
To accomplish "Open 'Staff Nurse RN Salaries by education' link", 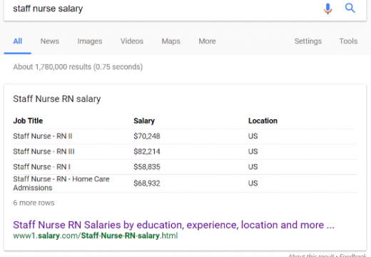I will (x=173, y=225).
